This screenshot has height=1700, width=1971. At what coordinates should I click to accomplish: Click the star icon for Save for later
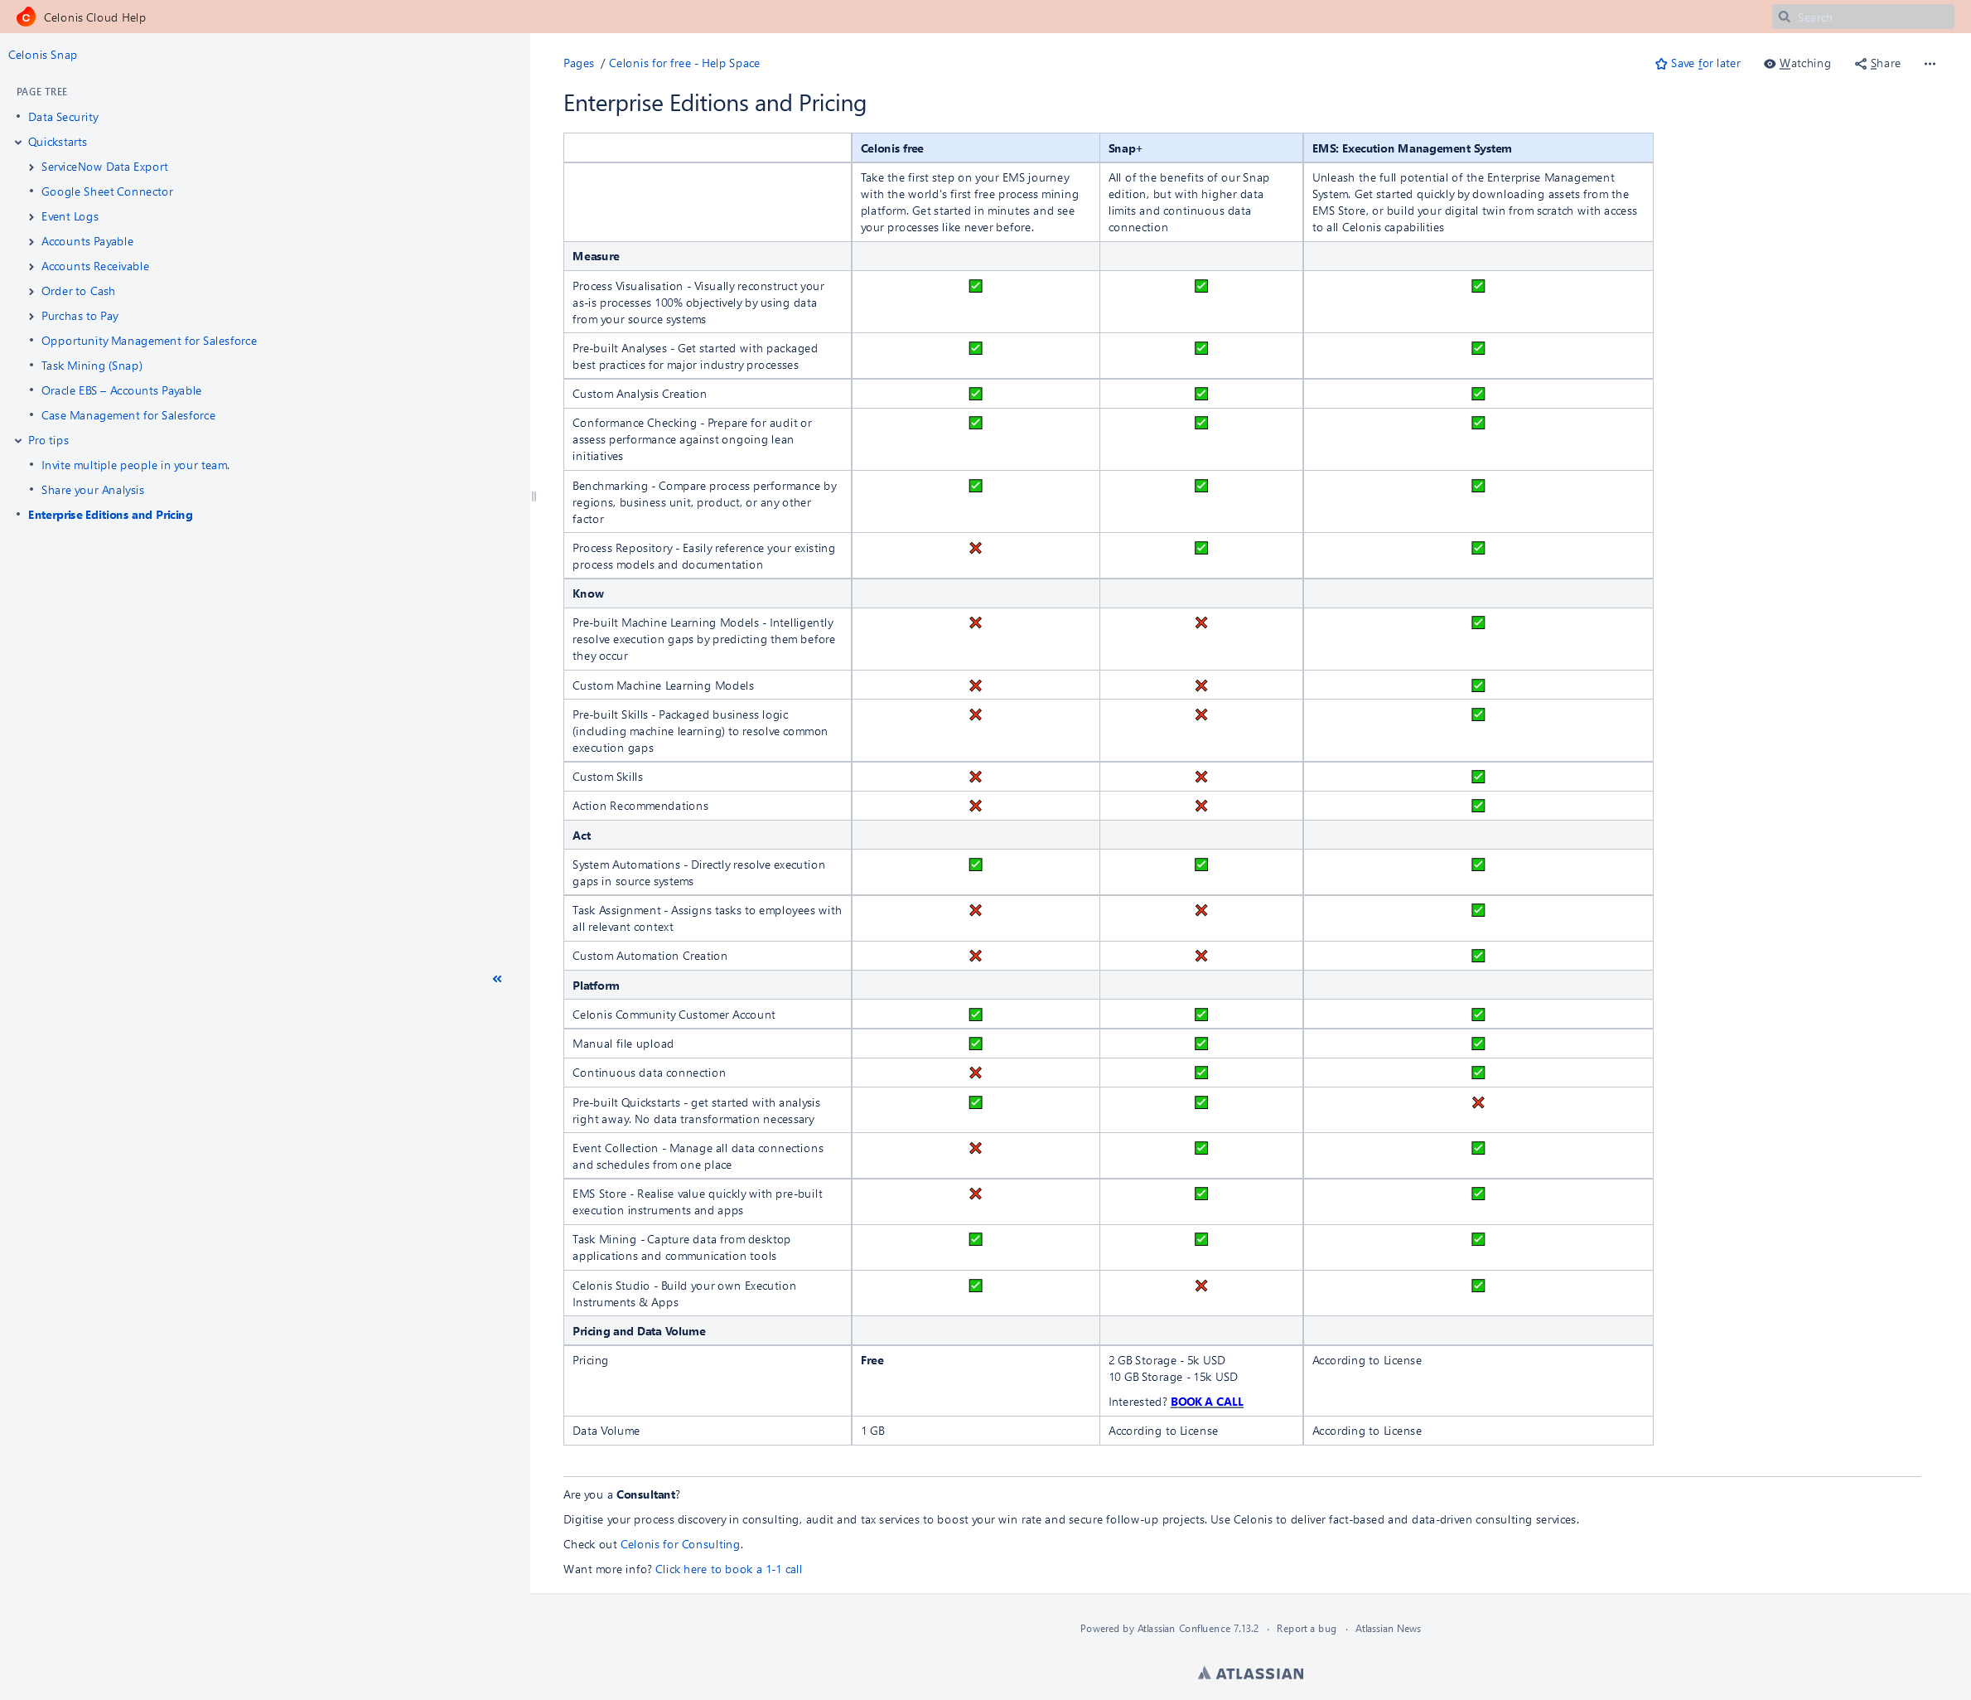pos(1661,64)
